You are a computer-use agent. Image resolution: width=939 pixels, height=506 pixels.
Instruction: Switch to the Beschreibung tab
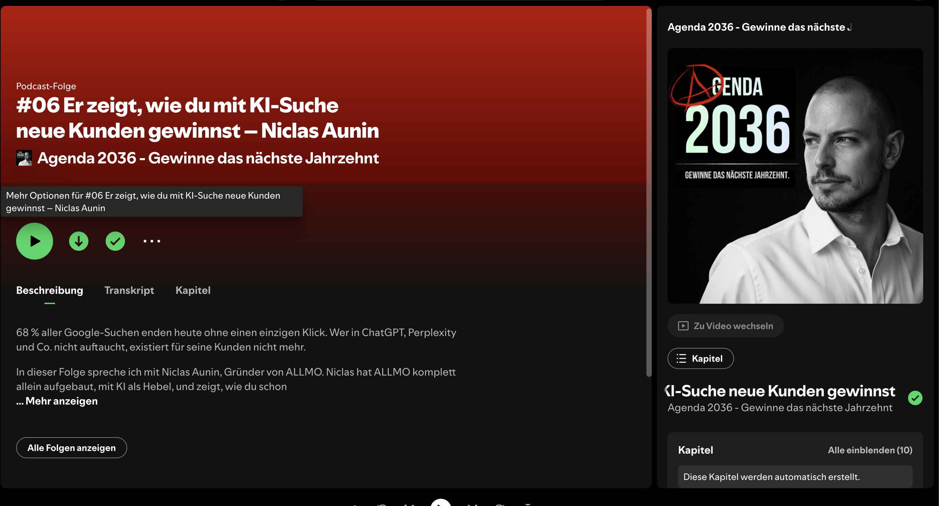pyautogui.click(x=49, y=290)
